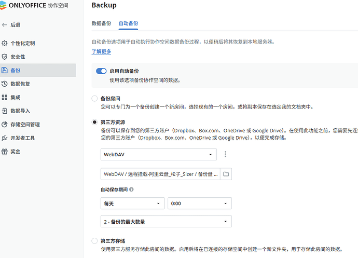Select the 备份房间 radio button
Image resolution: width=358 pixels, height=258 pixels.
click(x=94, y=98)
